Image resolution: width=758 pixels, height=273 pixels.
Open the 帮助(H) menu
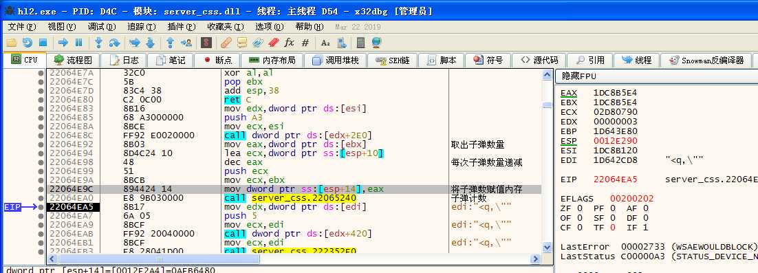point(310,27)
